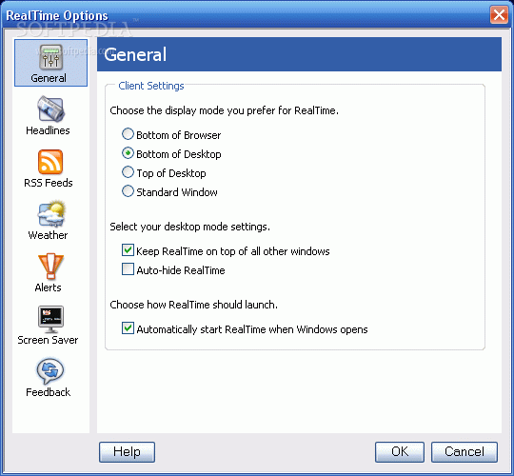The height and width of the screenshot is (476, 514).
Task: Confirm settings with the OK button
Action: [400, 452]
